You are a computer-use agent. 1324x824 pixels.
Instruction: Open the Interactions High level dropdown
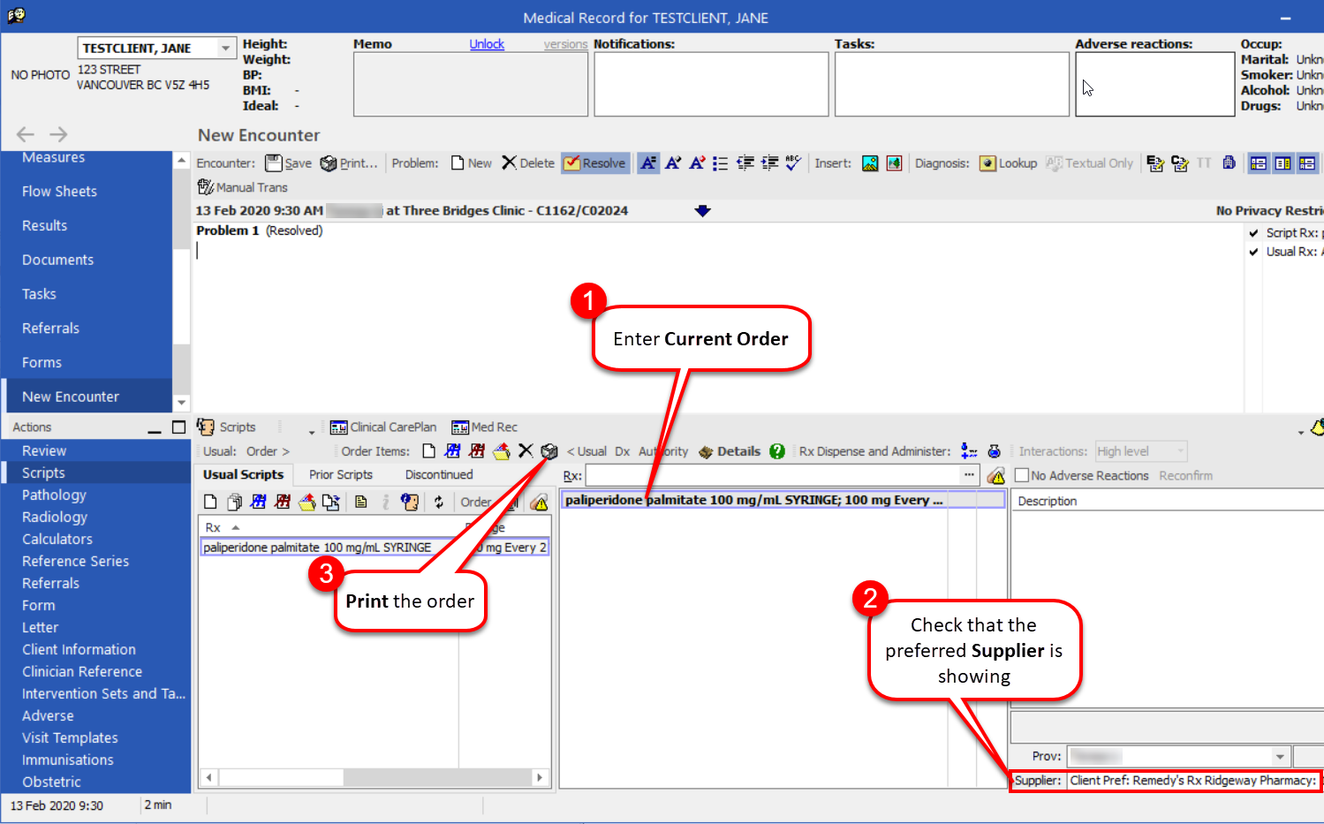click(x=1179, y=451)
